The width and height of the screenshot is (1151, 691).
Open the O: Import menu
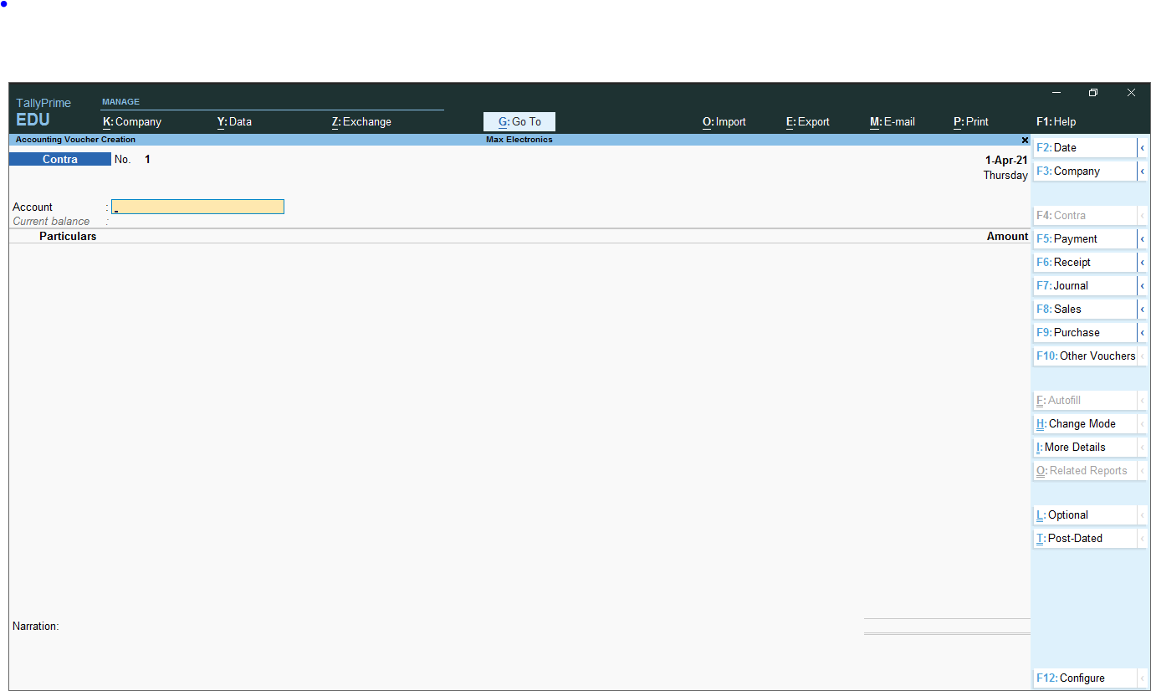tap(724, 121)
